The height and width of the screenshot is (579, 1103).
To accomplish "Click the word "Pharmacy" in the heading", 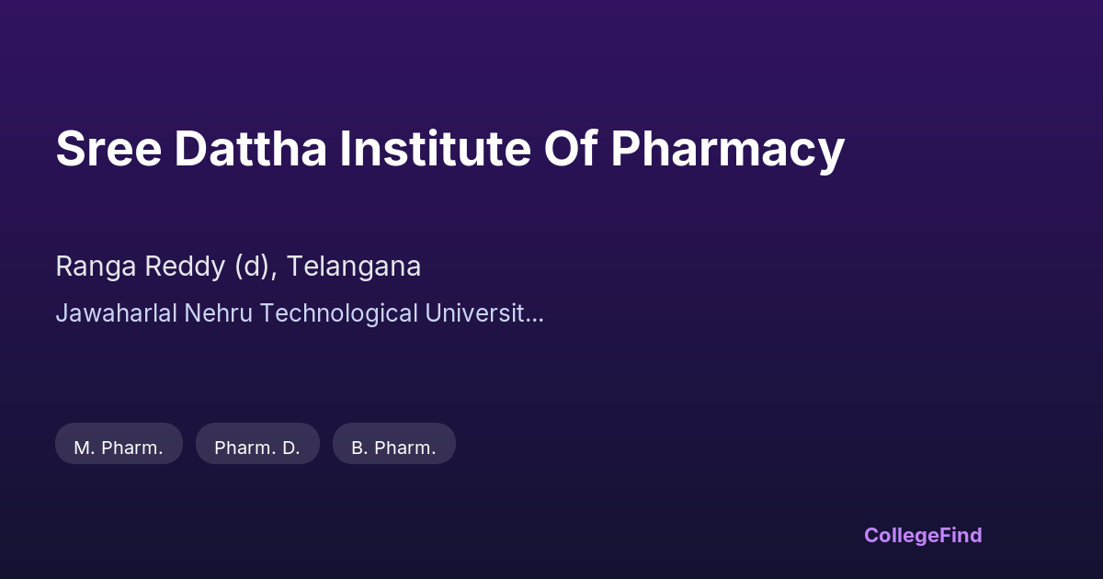I will click(727, 149).
